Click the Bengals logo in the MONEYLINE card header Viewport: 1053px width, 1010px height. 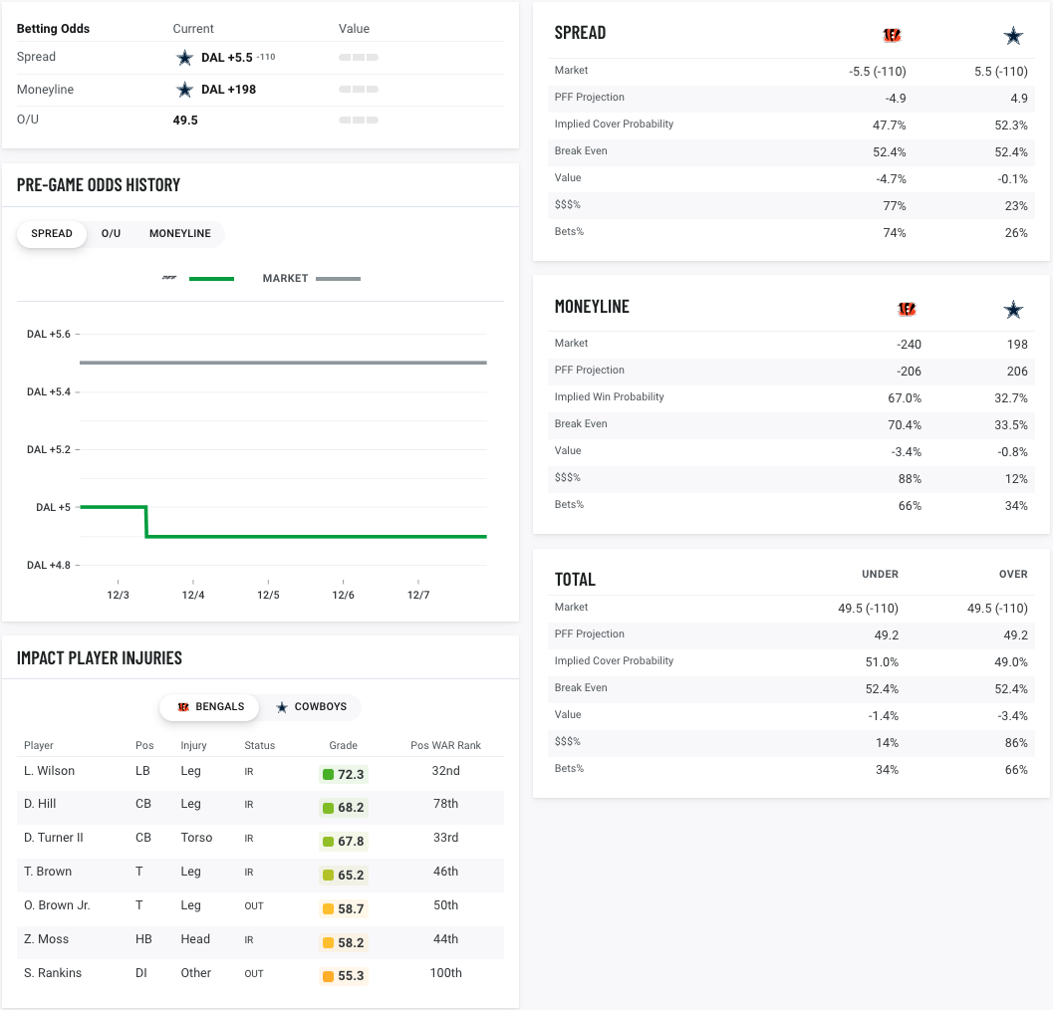point(906,310)
